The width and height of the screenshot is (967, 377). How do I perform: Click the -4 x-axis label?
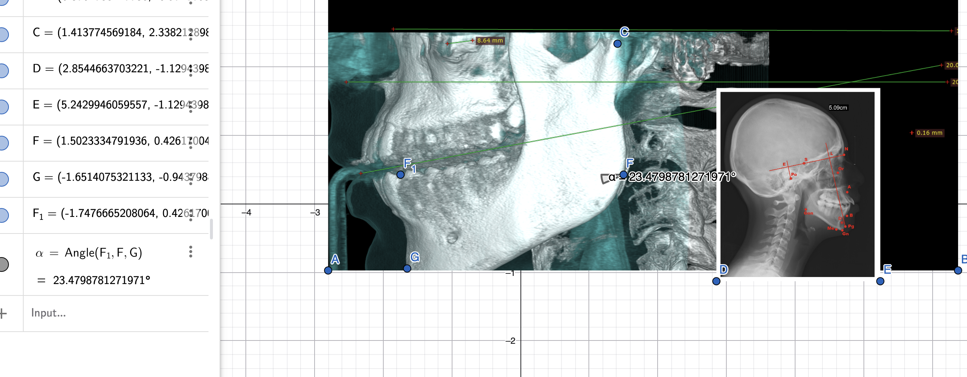click(246, 213)
